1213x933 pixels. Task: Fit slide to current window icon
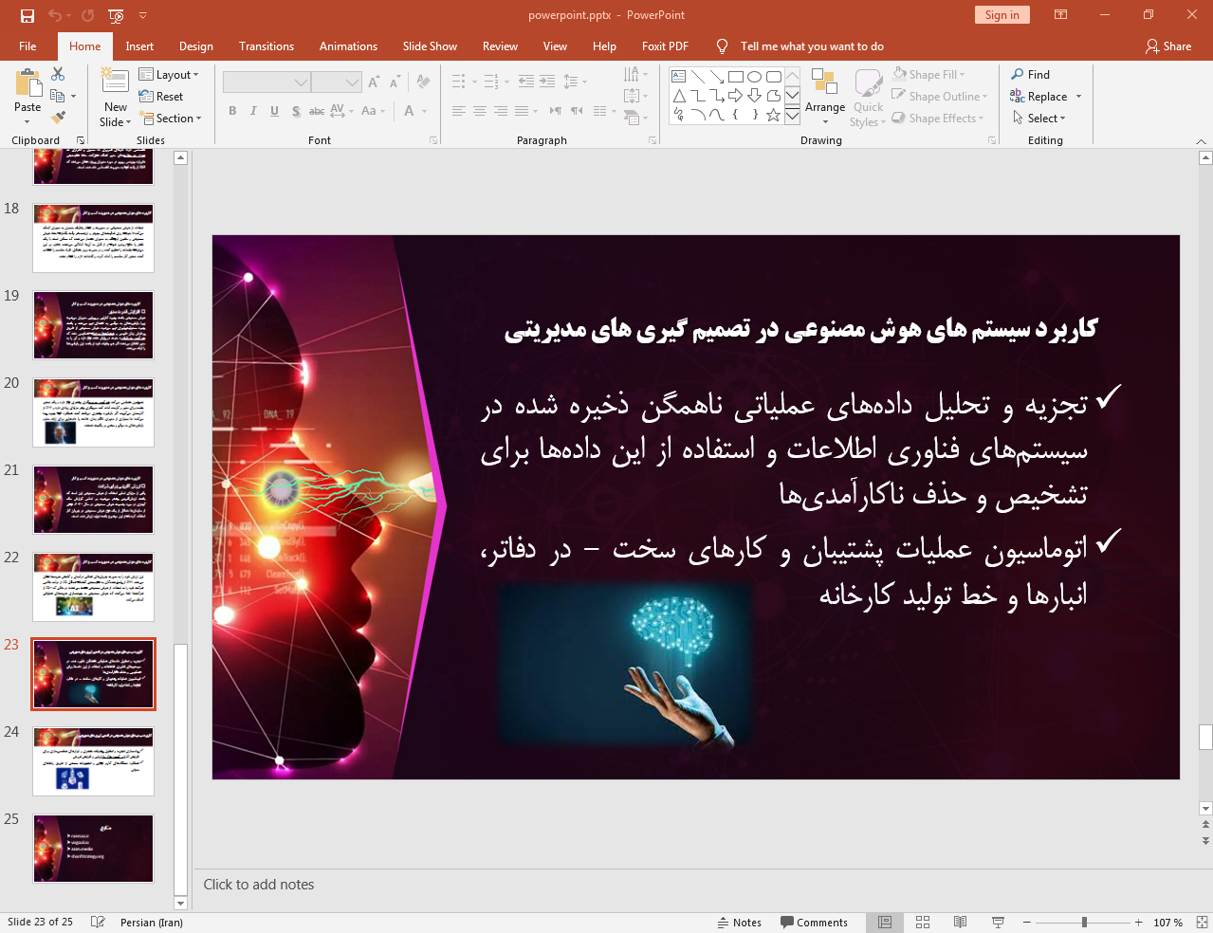1202,923
